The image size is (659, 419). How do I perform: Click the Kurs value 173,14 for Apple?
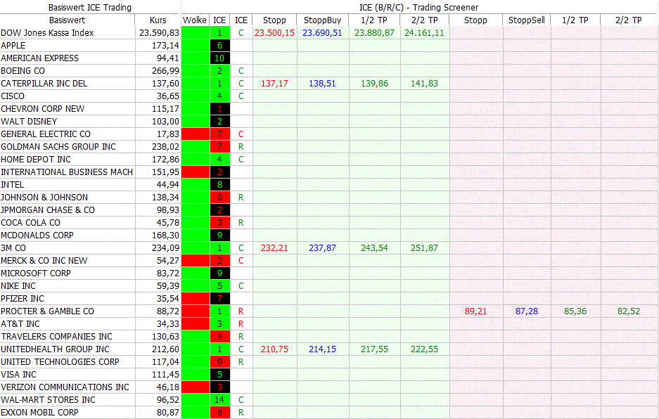click(x=165, y=46)
